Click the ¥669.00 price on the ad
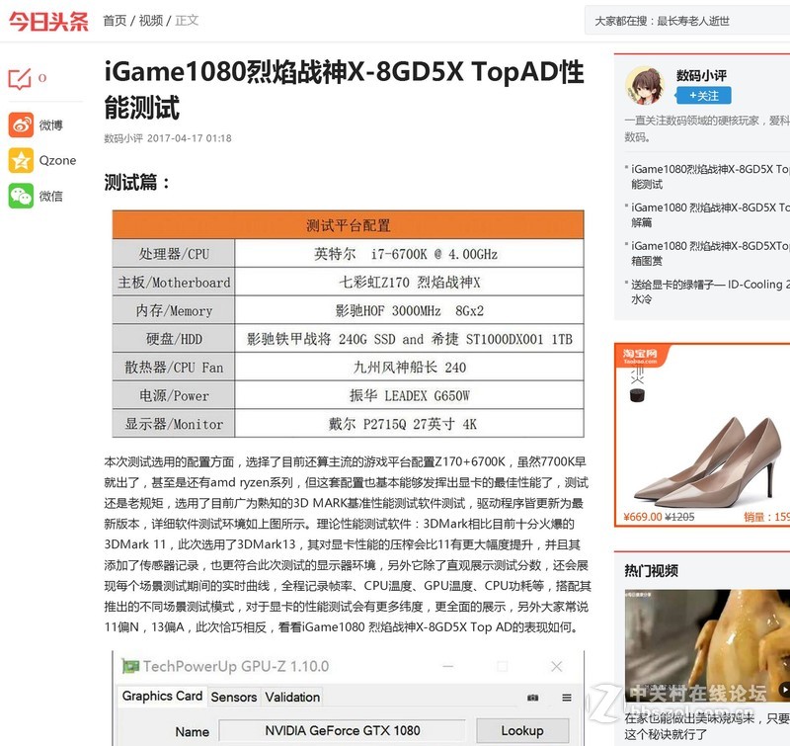 pyautogui.click(x=643, y=517)
